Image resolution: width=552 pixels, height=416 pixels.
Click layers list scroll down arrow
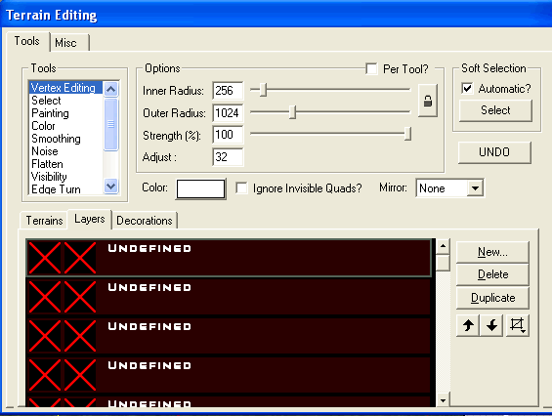coord(443,400)
